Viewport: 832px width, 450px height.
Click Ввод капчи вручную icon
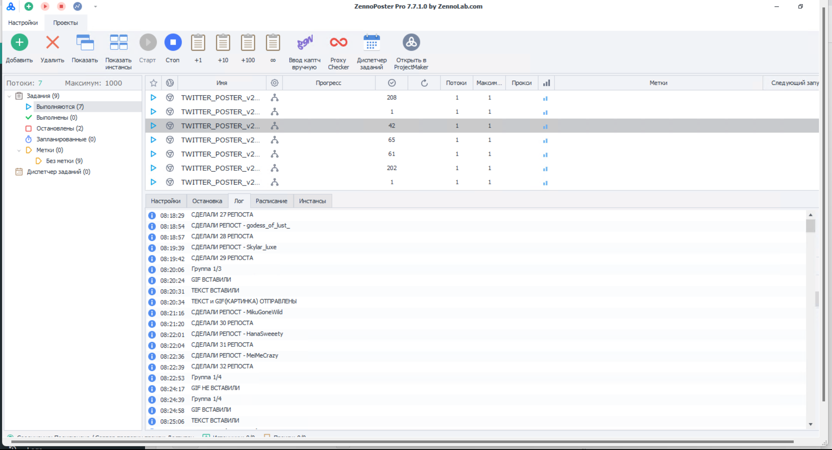pos(304,42)
